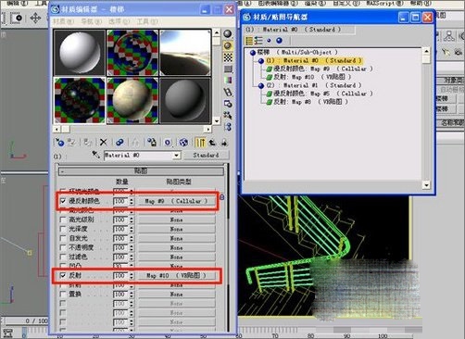Click eyedropper Pick Material from Object

point(95,155)
